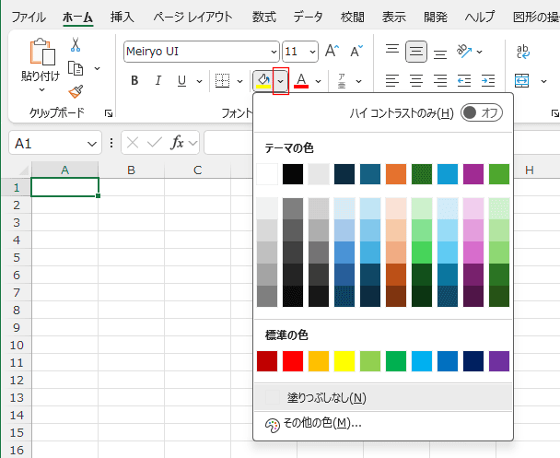Click the Format Painter brush icon
This screenshot has height=458, width=560.
[76, 91]
